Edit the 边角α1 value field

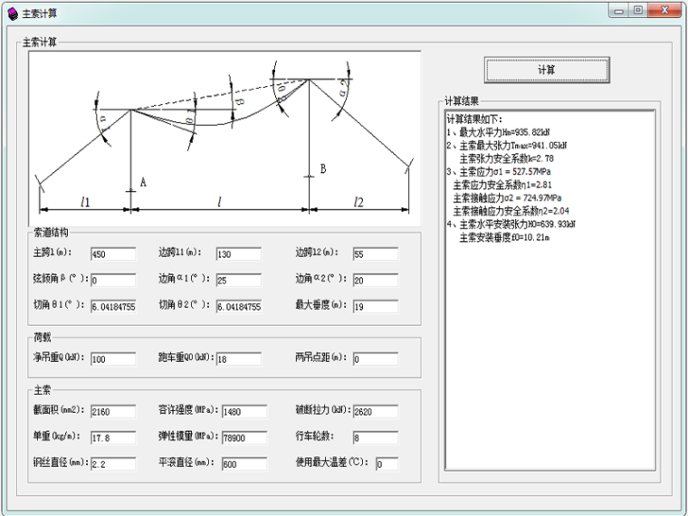[x=239, y=281]
